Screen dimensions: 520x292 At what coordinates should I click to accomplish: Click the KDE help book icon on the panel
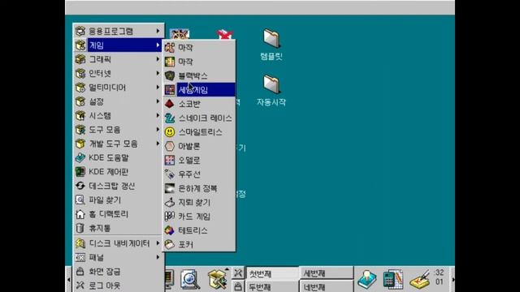[366, 279]
